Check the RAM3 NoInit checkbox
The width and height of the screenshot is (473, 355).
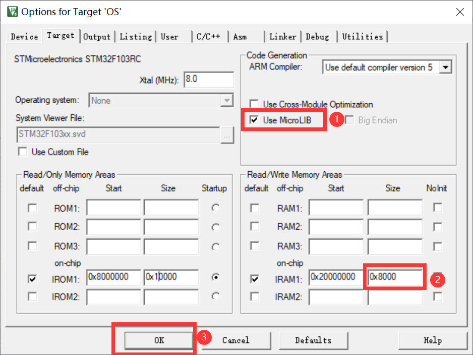click(x=437, y=247)
